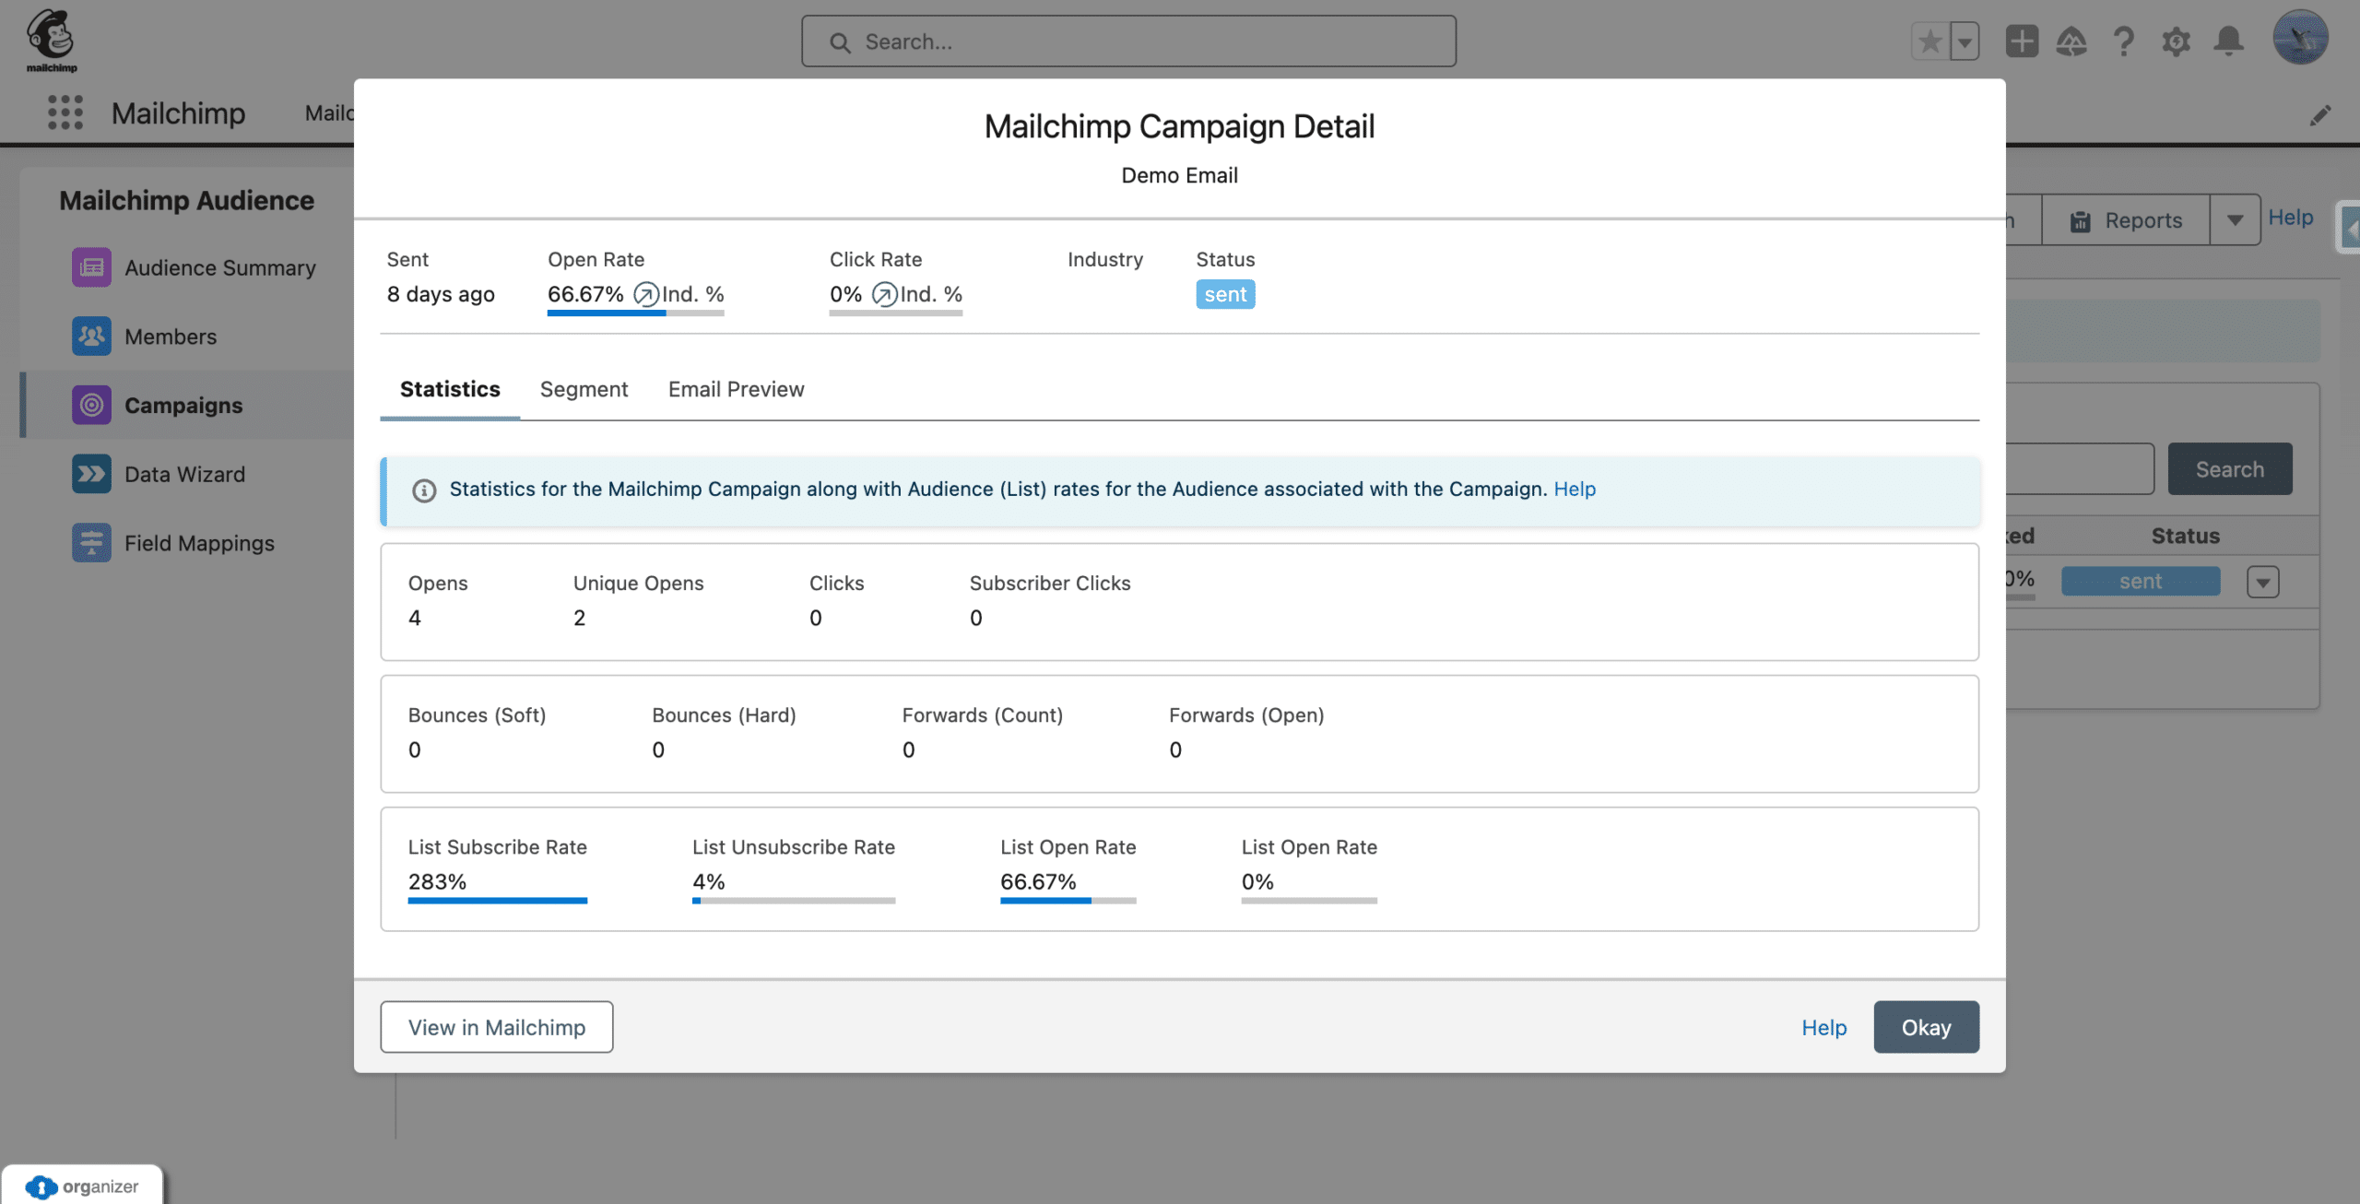Expand the Reports dropdown arrow
This screenshot has width=2360, height=1204.
point(2235,220)
